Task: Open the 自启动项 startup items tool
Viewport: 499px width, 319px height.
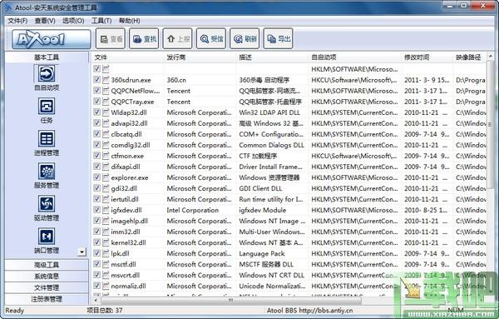Action: coord(47,74)
